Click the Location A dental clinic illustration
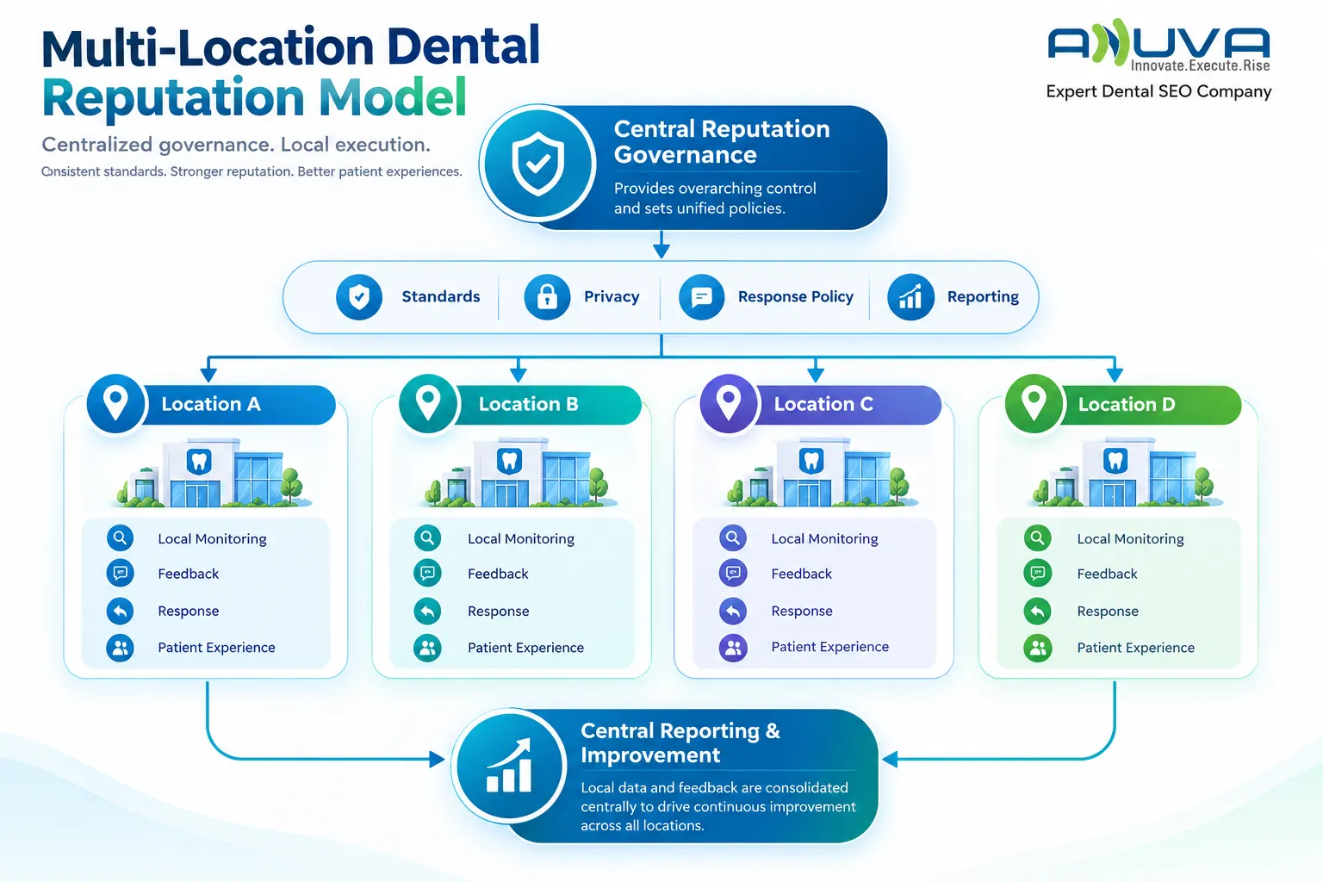1323x882 pixels. tap(213, 473)
